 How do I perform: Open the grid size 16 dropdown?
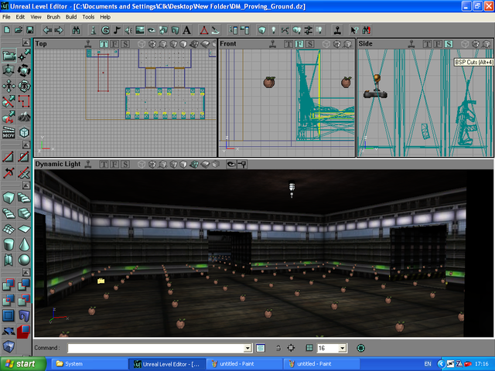pos(343,349)
